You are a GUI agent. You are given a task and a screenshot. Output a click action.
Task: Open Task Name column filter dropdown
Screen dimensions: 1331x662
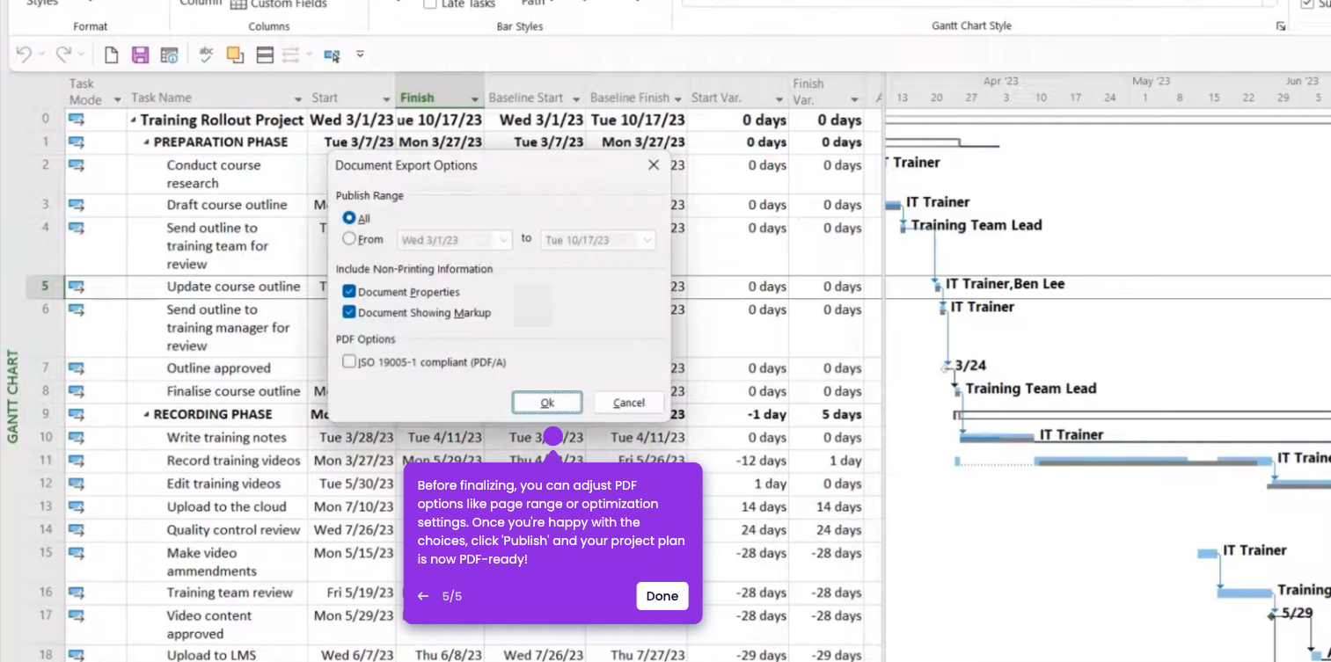click(x=298, y=99)
